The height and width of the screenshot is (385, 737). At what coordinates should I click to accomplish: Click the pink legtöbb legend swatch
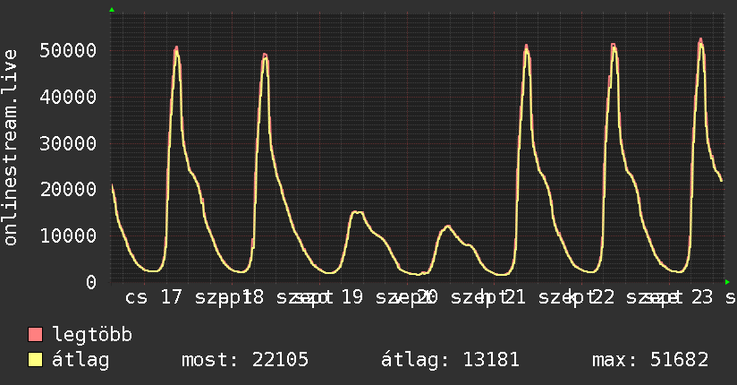pyautogui.click(x=35, y=335)
